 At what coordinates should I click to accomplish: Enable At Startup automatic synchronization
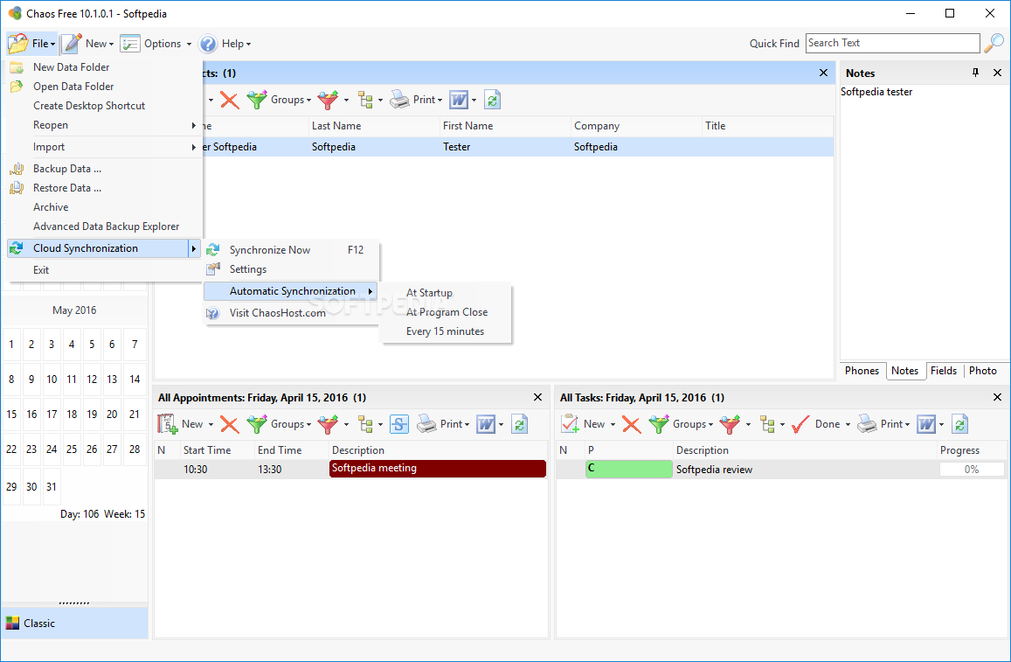coord(447,293)
